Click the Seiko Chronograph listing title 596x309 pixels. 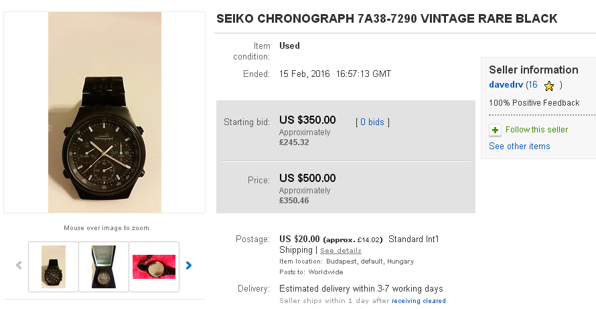(x=386, y=19)
